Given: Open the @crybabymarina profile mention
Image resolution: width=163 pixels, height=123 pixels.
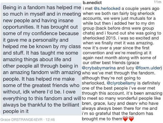Looking at the screenshot, I should (99, 68).
